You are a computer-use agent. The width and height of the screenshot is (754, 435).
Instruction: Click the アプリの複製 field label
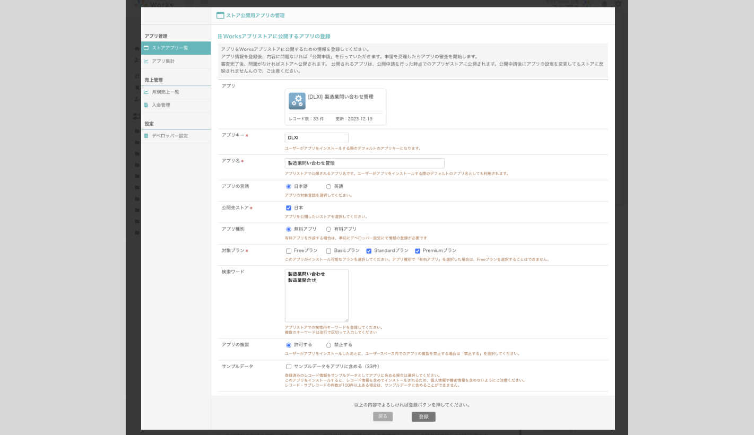235,344
